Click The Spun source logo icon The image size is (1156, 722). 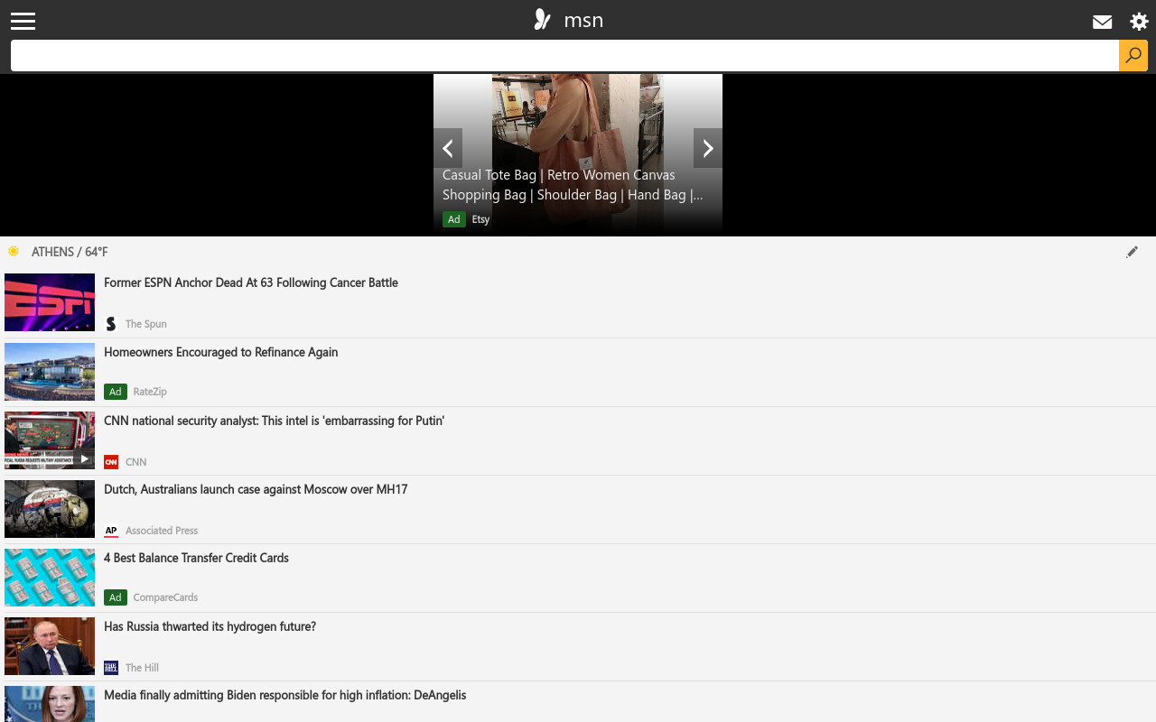click(111, 323)
